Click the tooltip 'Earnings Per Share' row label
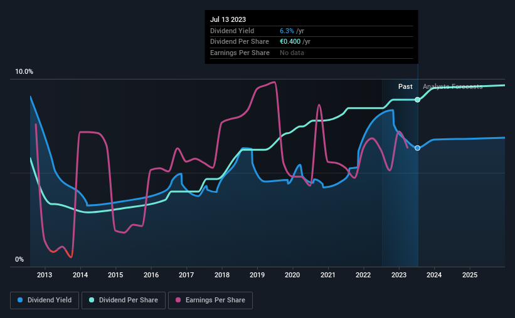 pyautogui.click(x=240, y=53)
